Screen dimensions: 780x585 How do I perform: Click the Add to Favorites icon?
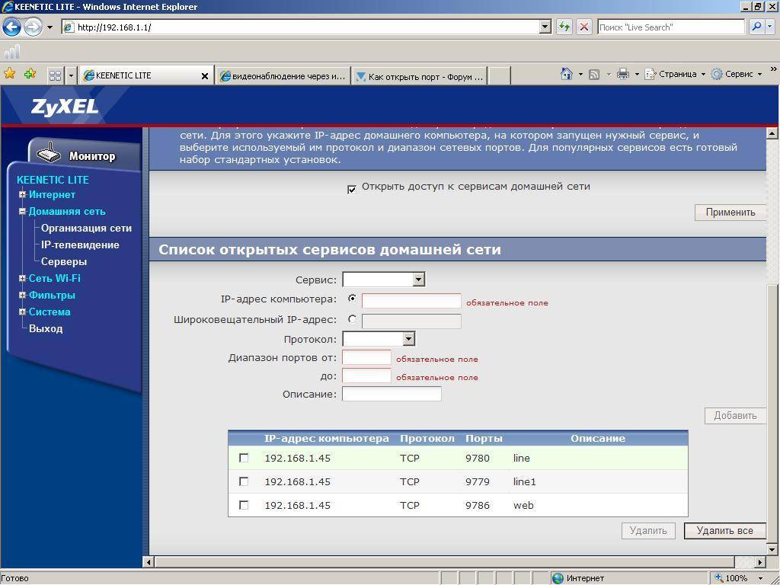[x=30, y=74]
